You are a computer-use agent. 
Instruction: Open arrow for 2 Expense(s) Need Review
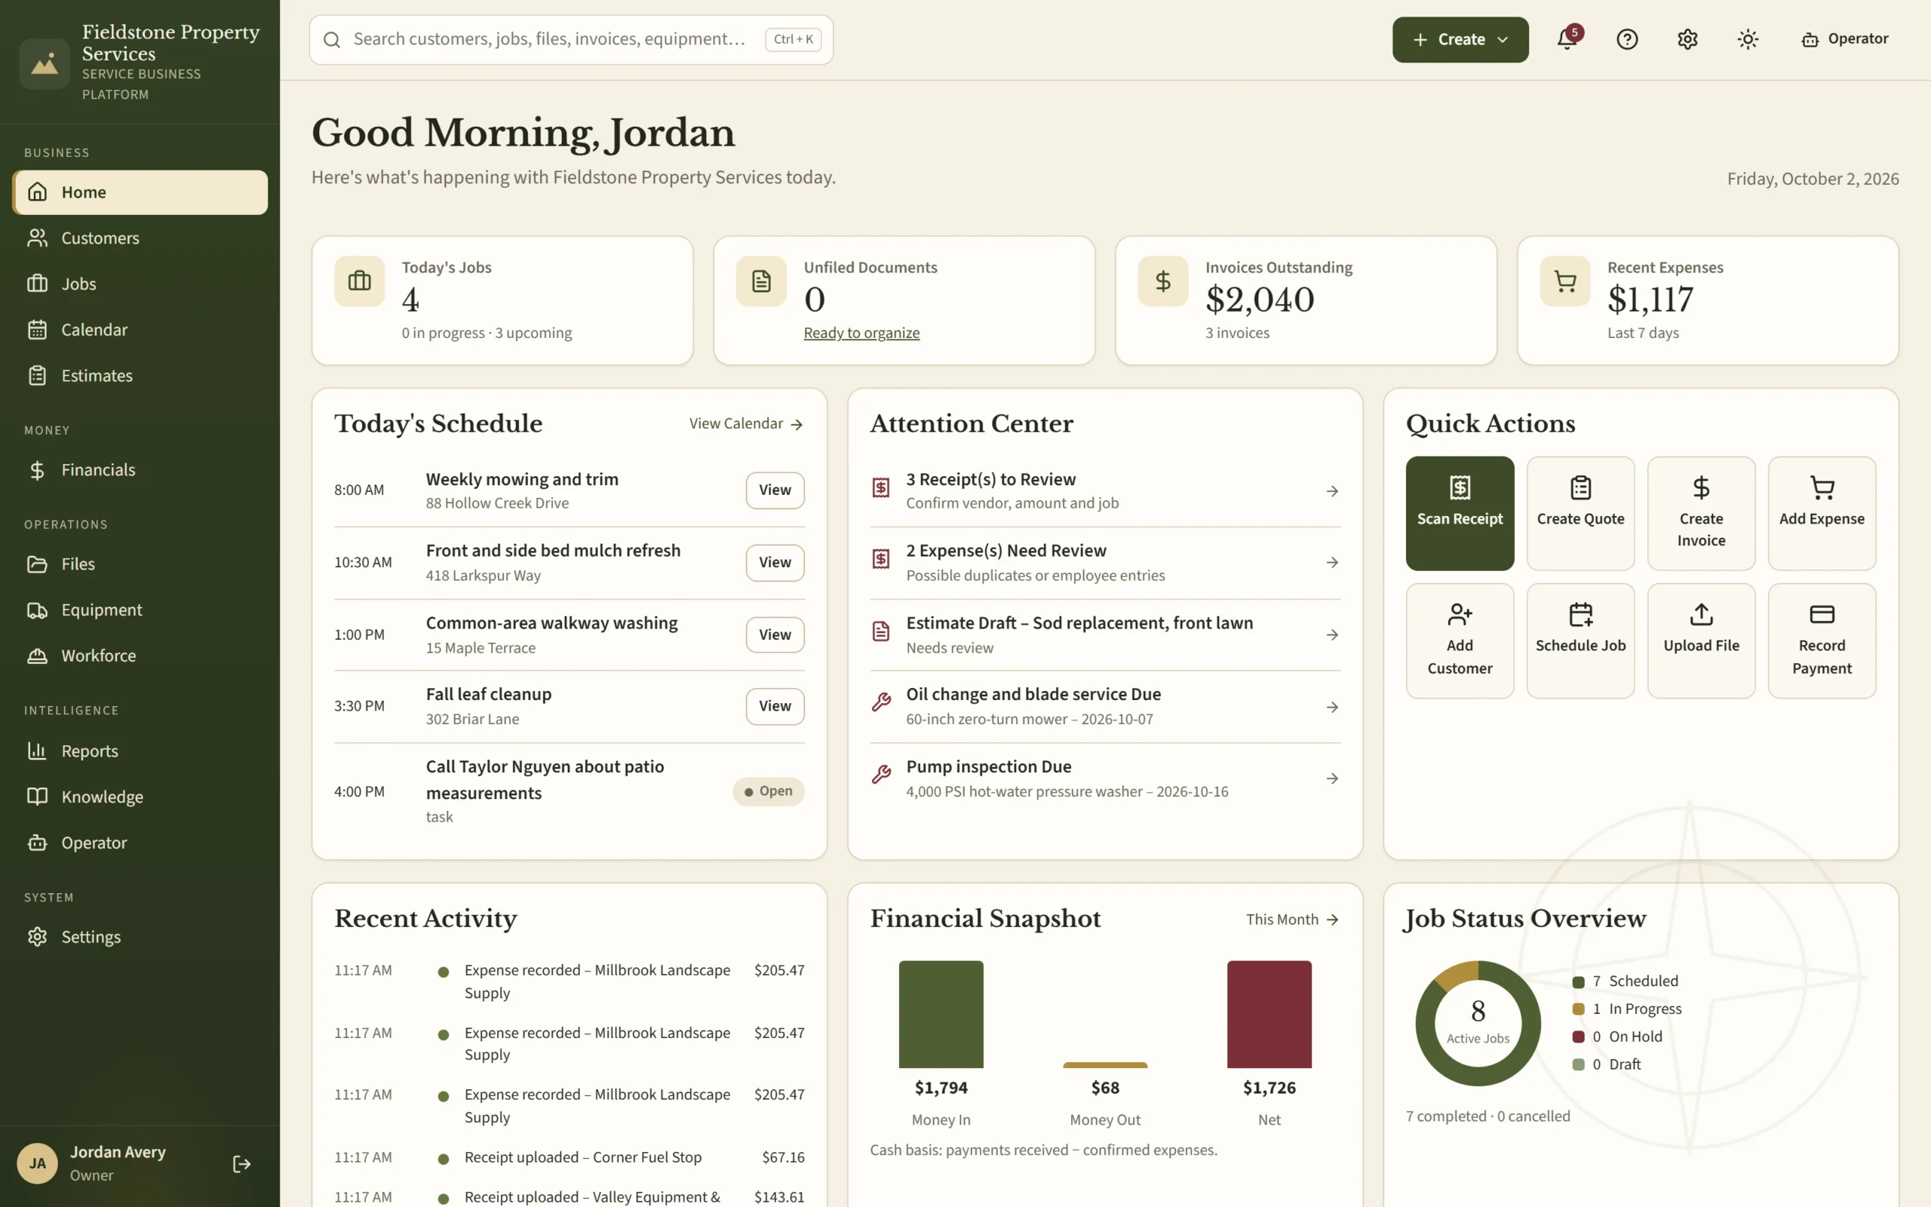[1332, 563]
